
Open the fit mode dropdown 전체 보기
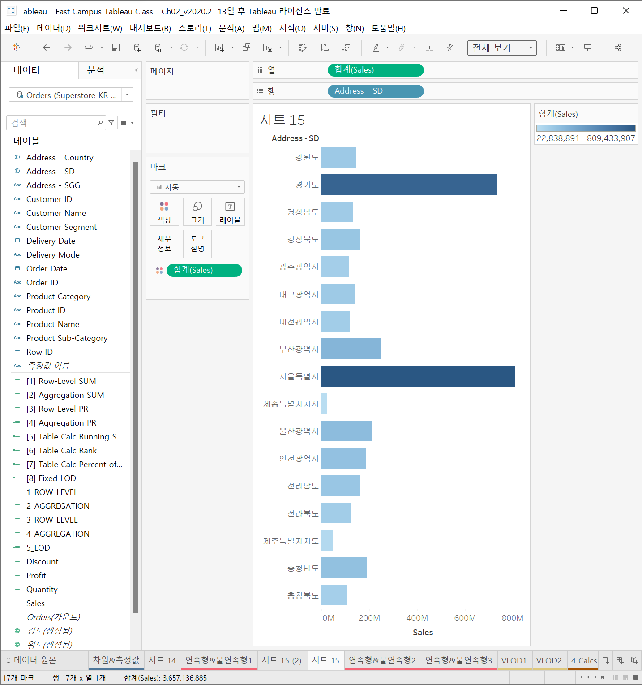502,47
